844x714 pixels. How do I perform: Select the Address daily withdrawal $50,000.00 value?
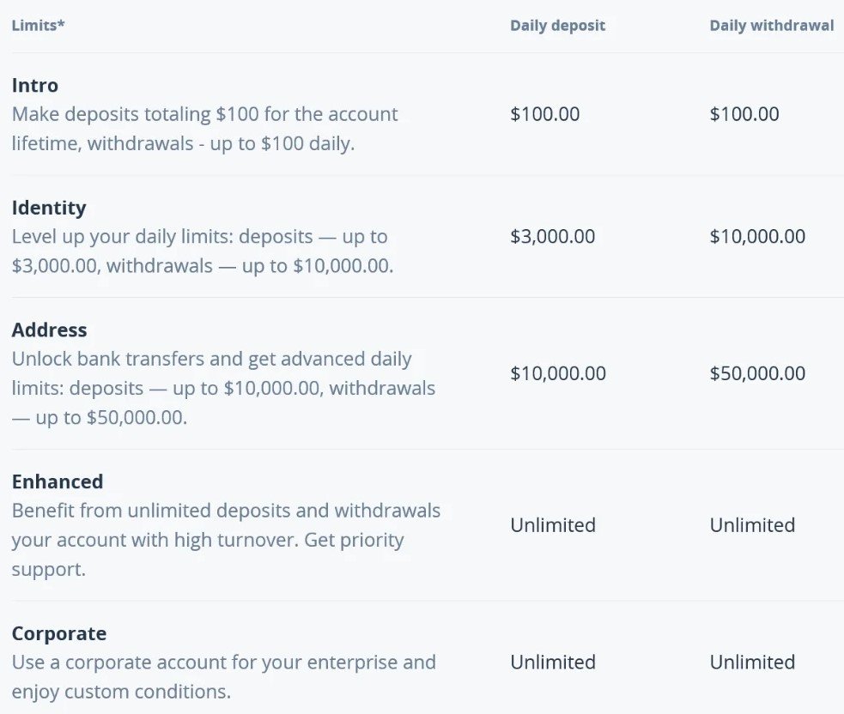click(757, 373)
